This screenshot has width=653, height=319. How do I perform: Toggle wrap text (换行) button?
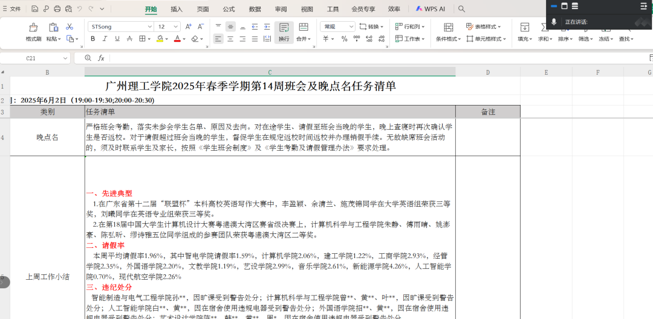pos(284,31)
